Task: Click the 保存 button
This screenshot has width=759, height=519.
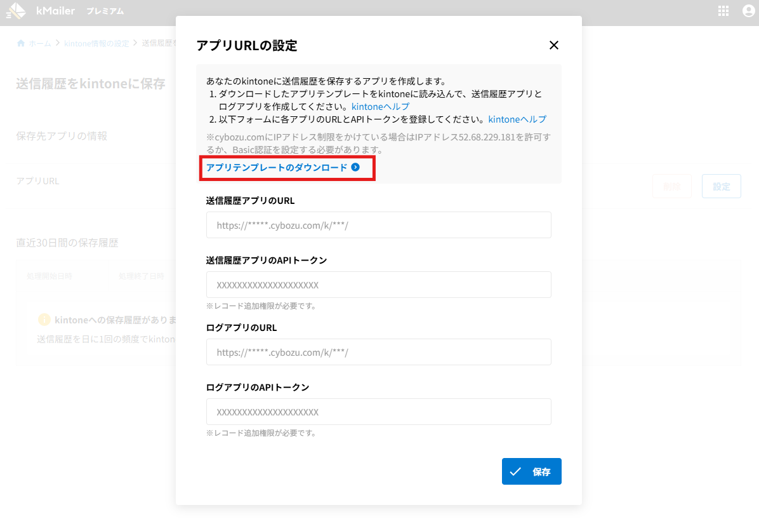Action: pos(532,471)
